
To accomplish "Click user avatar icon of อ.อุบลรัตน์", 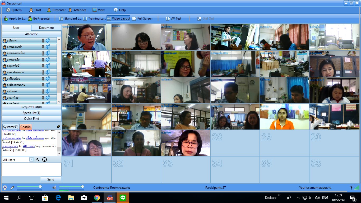I will [x=5, y=66].
